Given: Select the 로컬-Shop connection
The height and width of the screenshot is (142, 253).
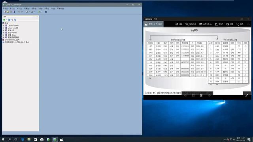Looking at the screenshot, I should pyautogui.click(x=12, y=35).
